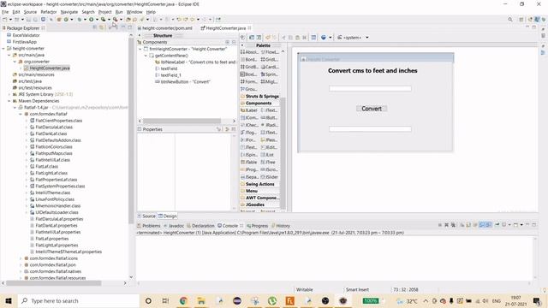Viewport: 548px width, 308px height.
Task: Select BorderLayout in the Palette
Action: (249, 59)
